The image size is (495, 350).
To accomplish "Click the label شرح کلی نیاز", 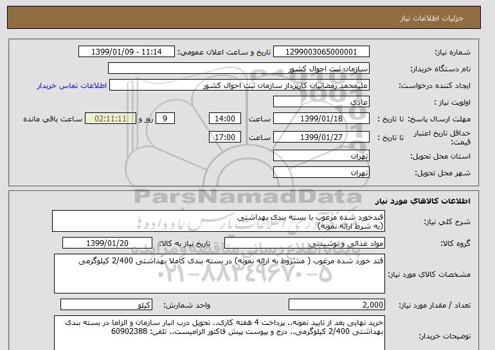I will coord(447,222).
